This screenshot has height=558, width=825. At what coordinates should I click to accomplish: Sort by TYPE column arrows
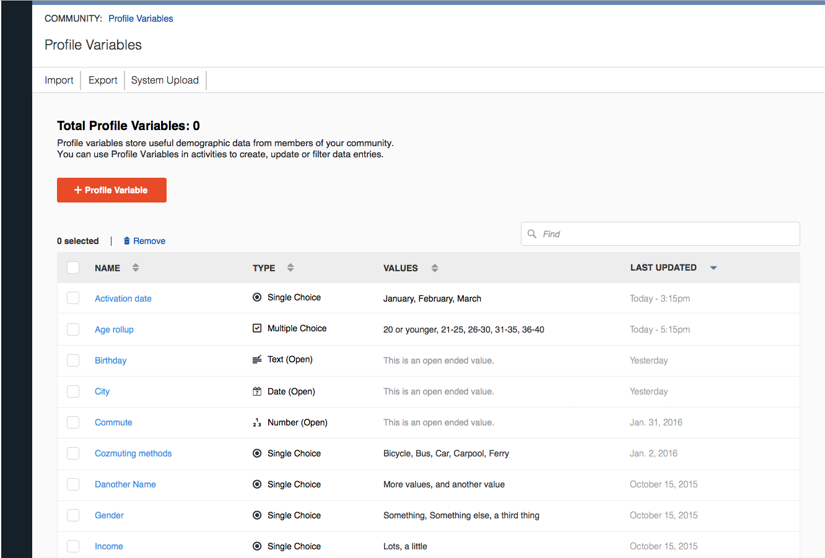tap(290, 268)
